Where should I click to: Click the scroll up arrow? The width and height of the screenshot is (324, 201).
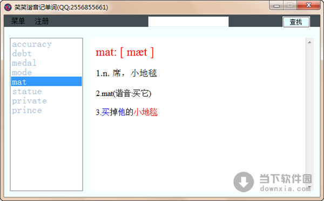309,42
